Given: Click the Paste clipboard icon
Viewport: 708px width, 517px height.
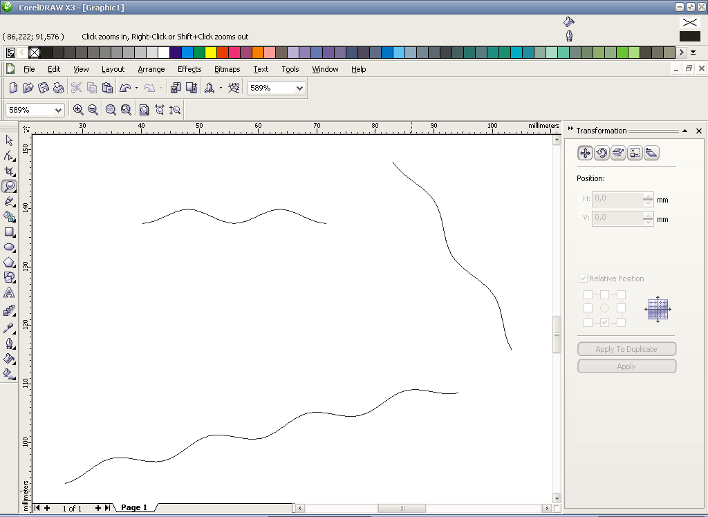Looking at the screenshot, I should (107, 88).
